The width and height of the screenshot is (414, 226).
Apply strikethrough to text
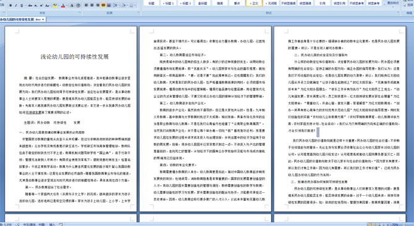coord(30,6)
